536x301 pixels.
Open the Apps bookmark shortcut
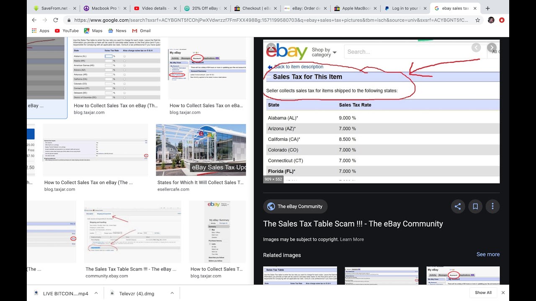tap(41, 31)
